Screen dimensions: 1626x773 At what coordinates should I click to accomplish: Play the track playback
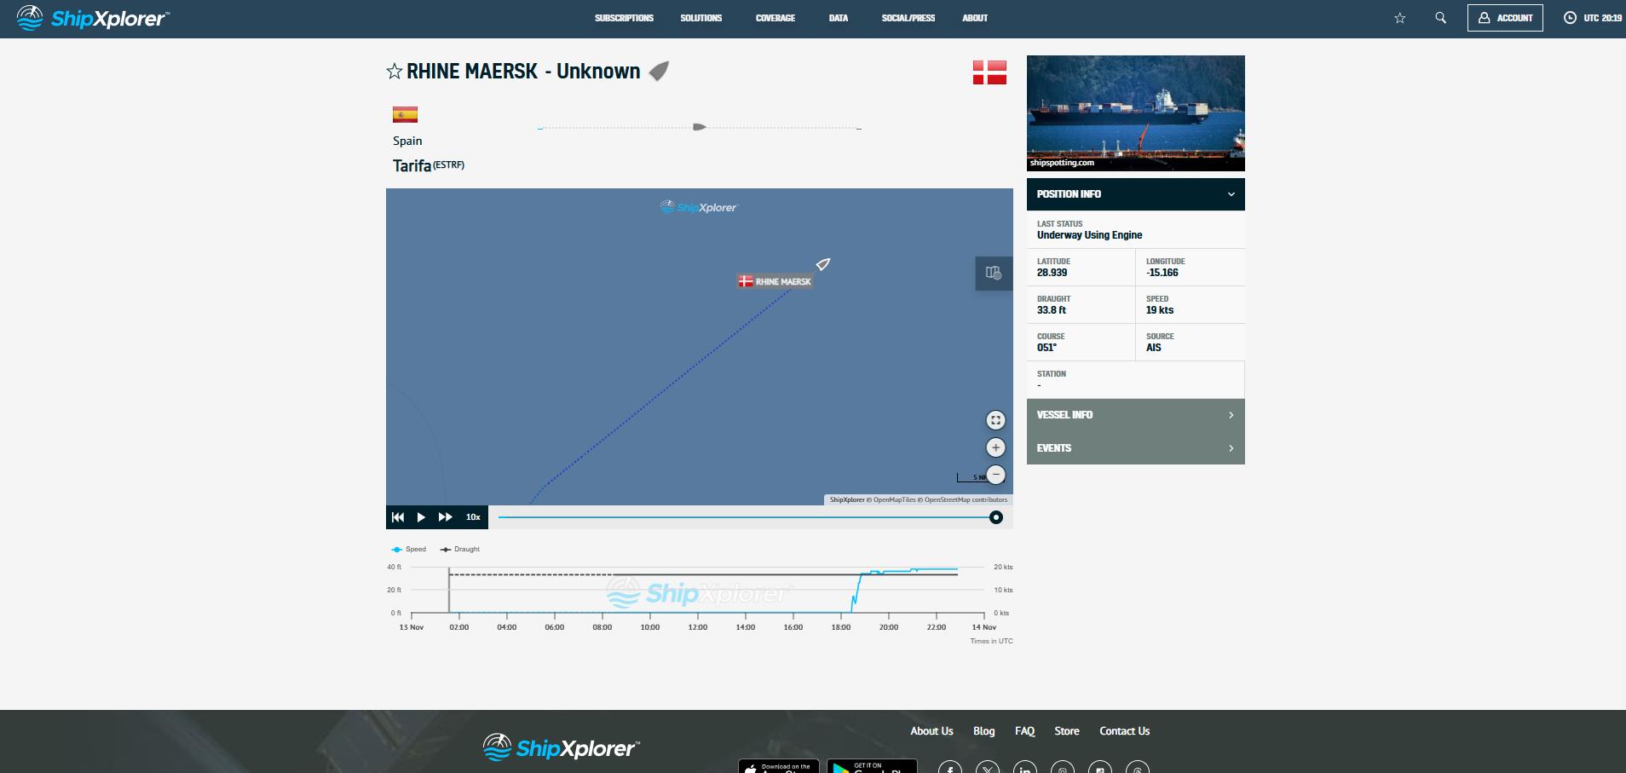tap(421, 517)
